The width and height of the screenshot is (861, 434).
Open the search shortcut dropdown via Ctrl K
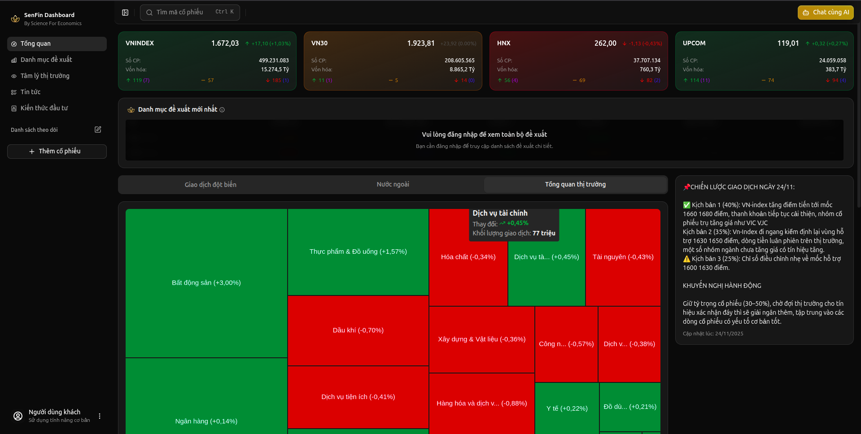coord(224,12)
